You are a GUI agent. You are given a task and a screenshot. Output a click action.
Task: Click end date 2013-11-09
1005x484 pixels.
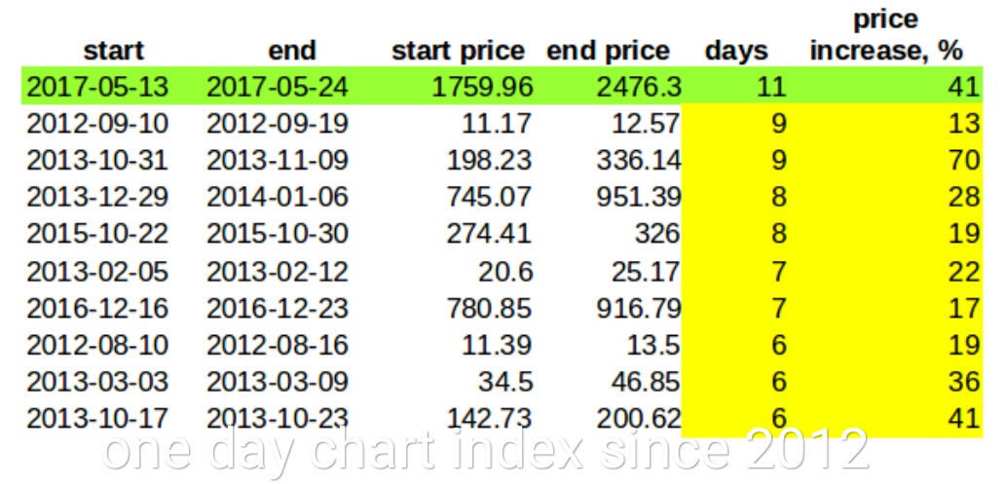(x=277, y=160)
